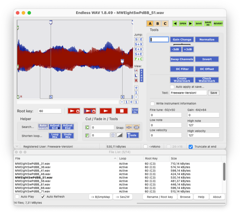This screenshot has width=240, height=212.
Task: Click the green F+C jump button
Action: pos(139,59)
